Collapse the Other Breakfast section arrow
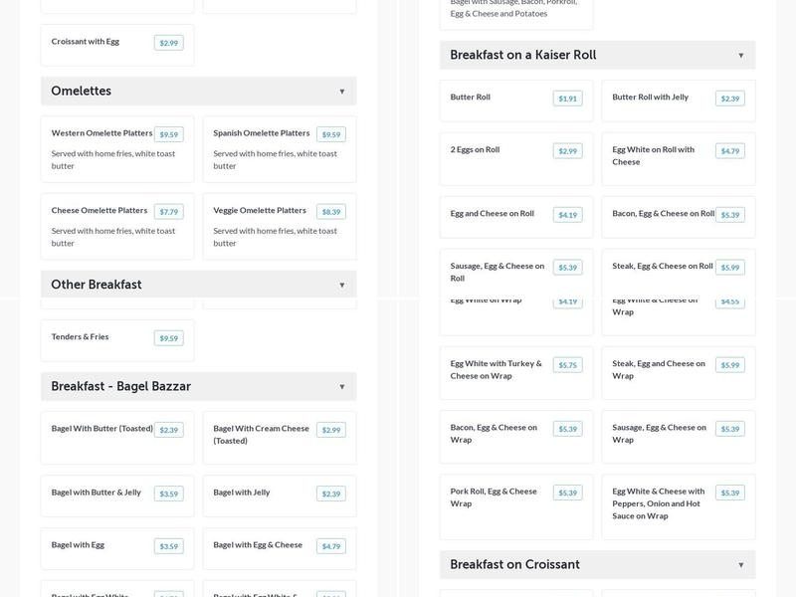The image size is (796, 597). (x=342, y=286)
